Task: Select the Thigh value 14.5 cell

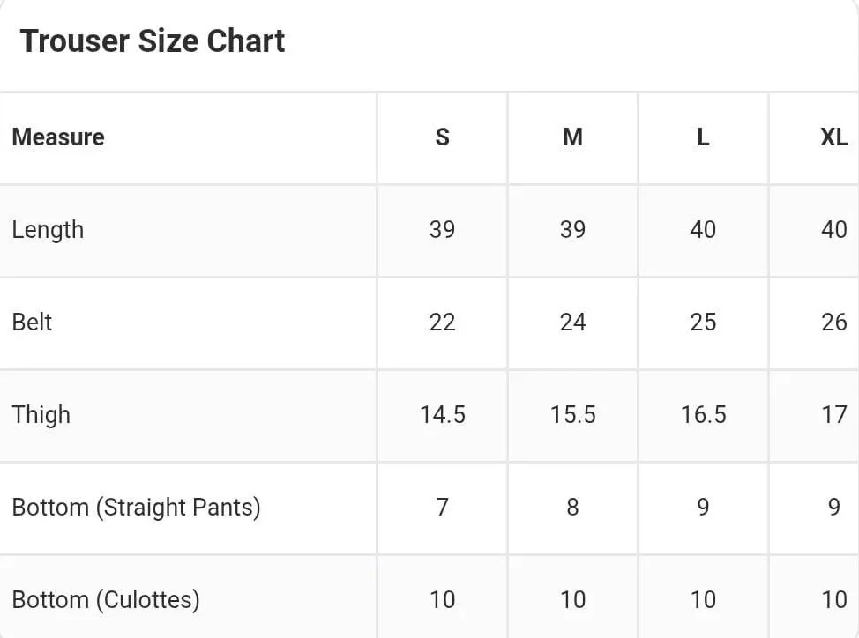Action: point(442,415)
